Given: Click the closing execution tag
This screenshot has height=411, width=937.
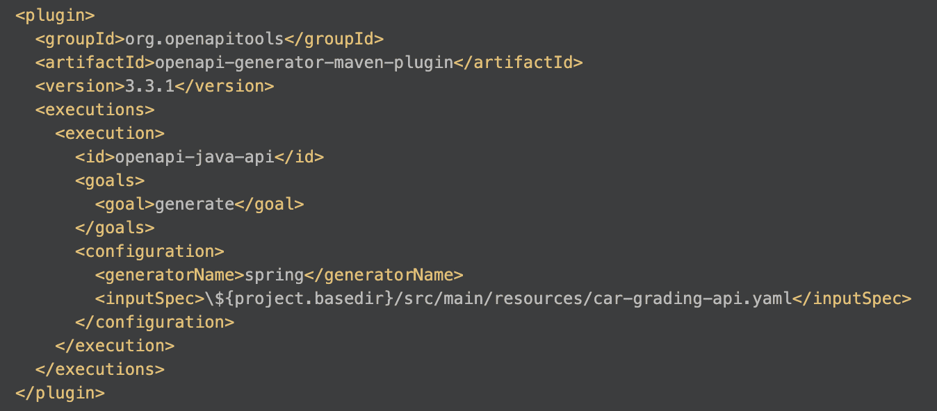Looking at the screenshot, I should (115, 346).
